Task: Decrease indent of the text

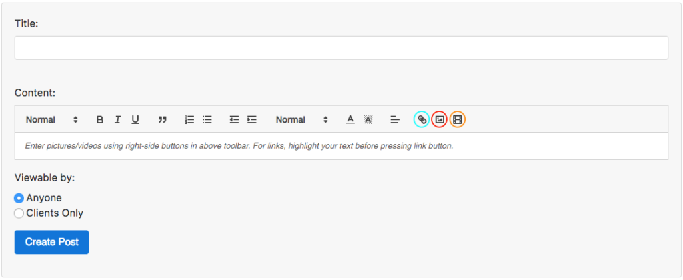Action: point(234,120)
